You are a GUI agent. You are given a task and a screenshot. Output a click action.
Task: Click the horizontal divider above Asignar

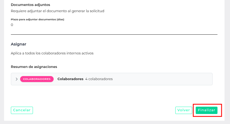point(114,34)
